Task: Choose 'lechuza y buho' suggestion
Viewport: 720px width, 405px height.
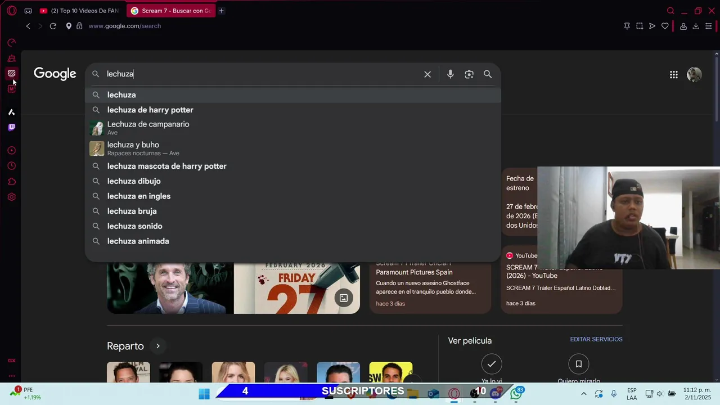Action: pos(292,148)
